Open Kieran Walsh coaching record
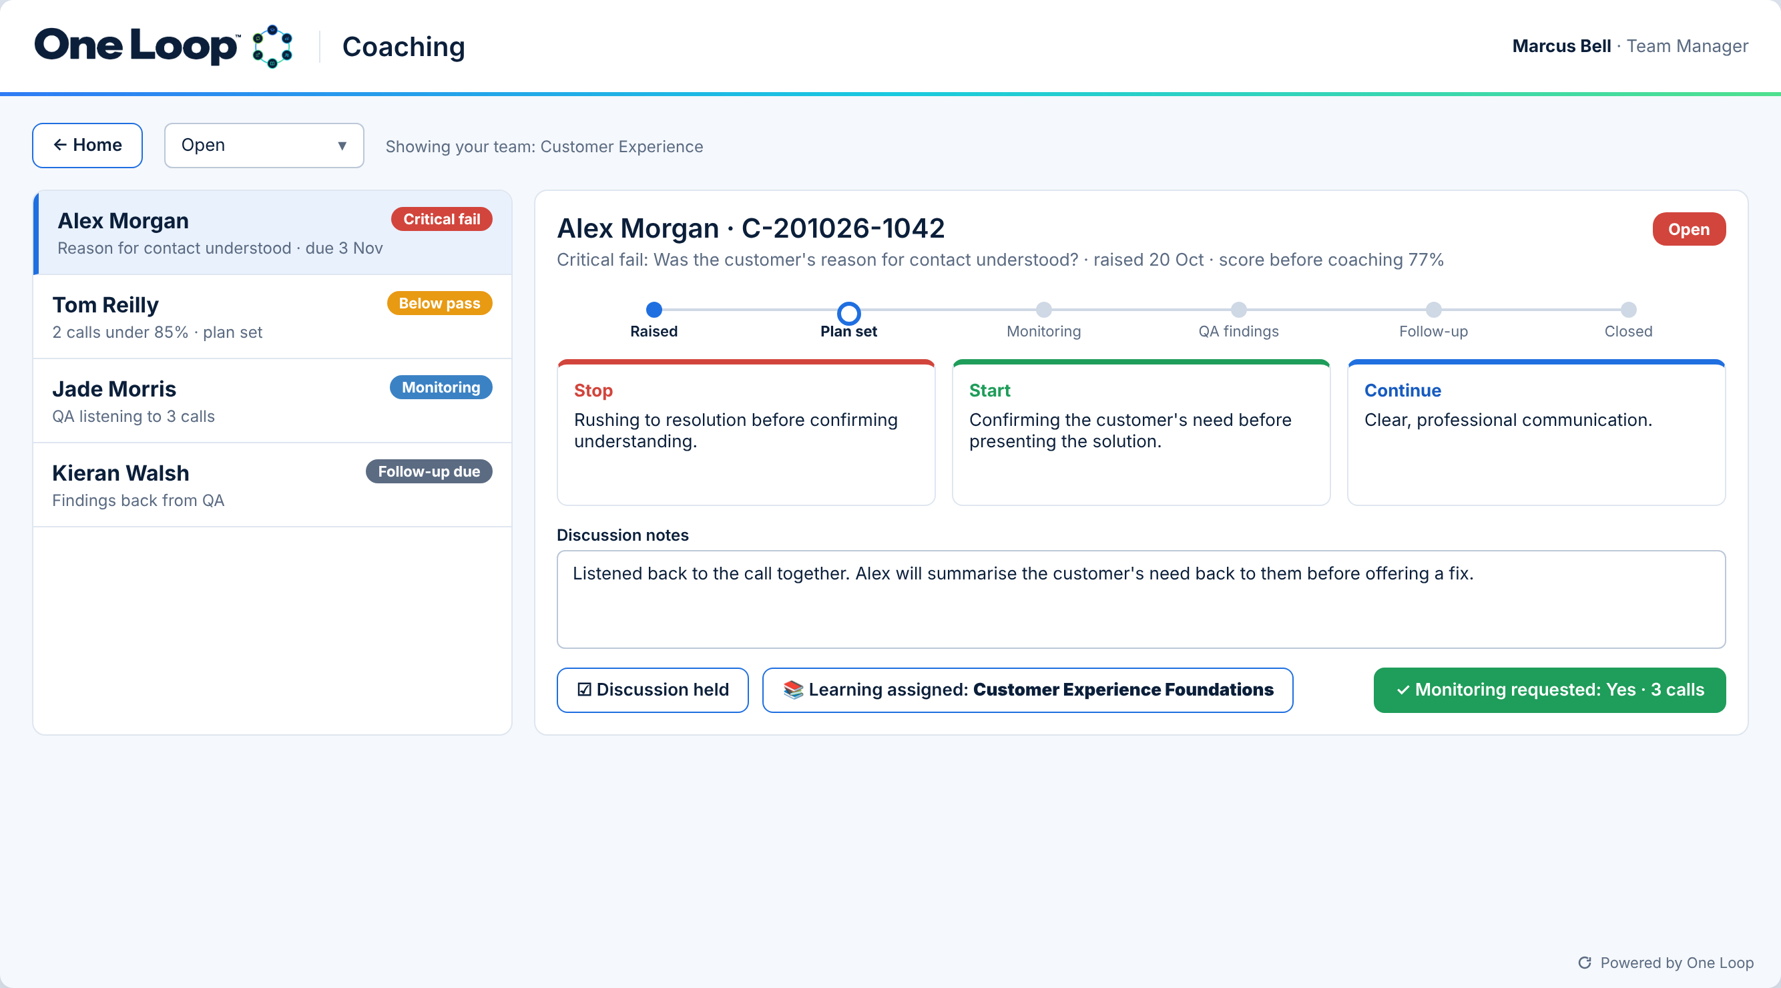1781x988 pixels. tap(272, 485)
